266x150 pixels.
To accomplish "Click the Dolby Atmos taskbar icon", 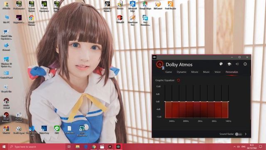I will (x=118, y=147).
